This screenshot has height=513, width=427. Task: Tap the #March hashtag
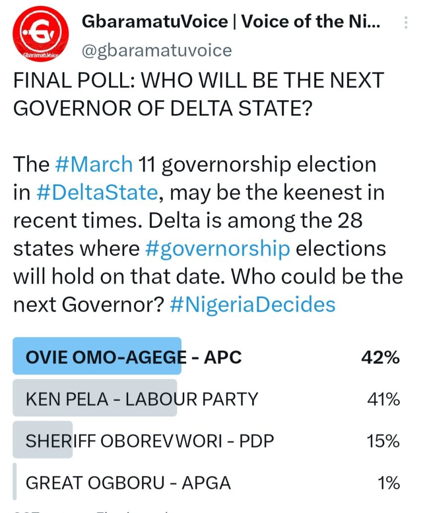tap(94, 164)
